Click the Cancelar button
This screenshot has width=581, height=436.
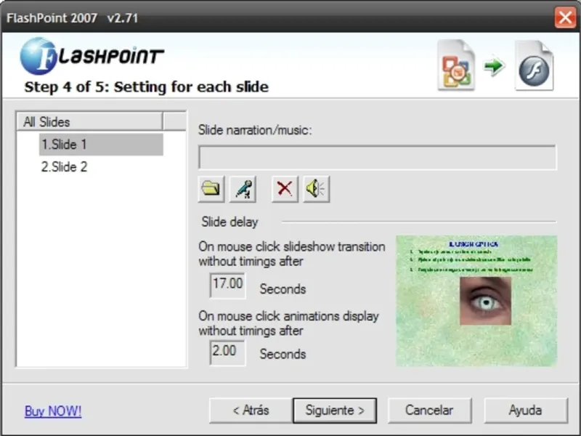point(429,411)
